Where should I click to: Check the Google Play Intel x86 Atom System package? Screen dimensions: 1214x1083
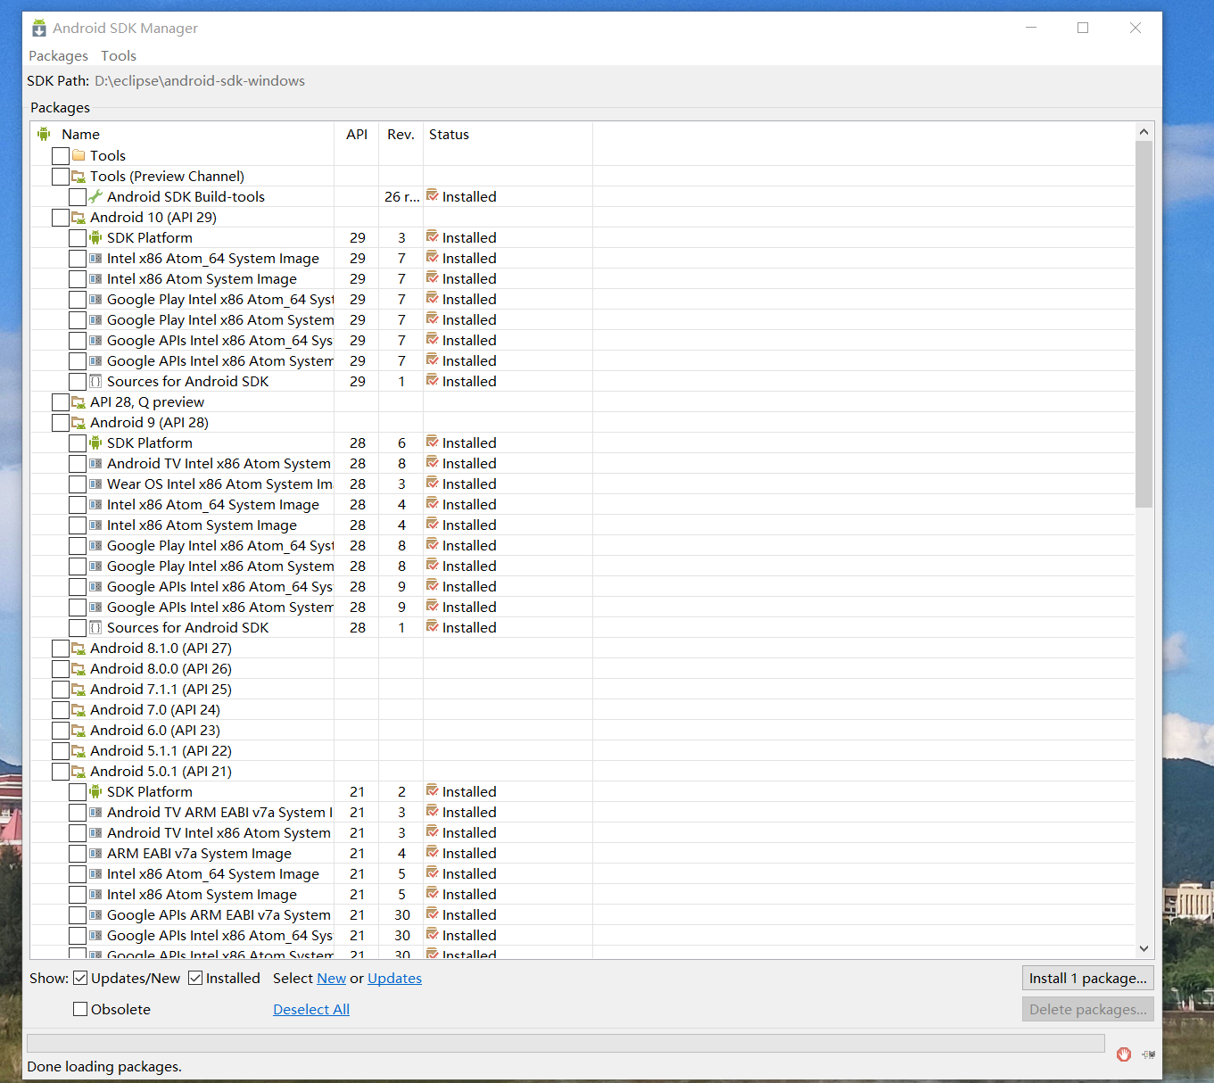(x=78, y=566)
